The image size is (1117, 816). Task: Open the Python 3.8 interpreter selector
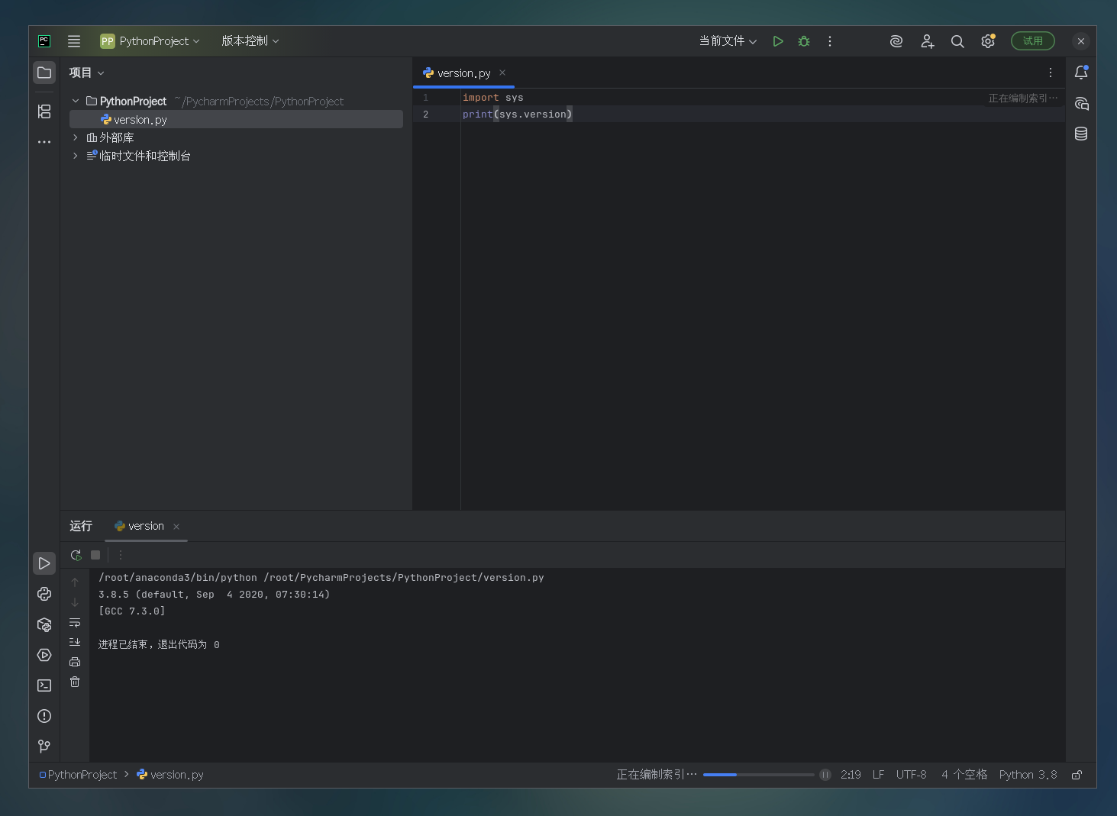click(x=1028, y=775)
